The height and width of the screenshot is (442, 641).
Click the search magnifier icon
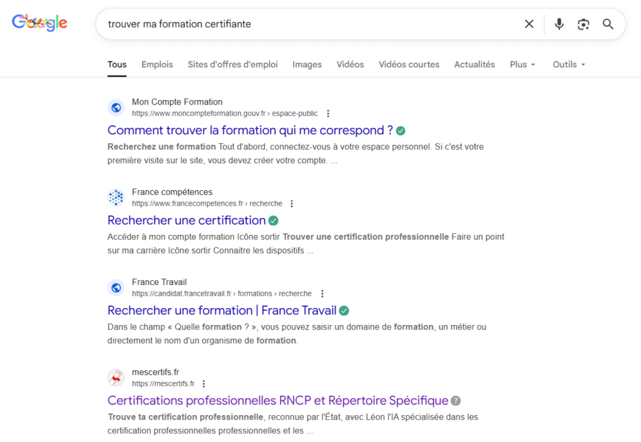tap(607, 24)
